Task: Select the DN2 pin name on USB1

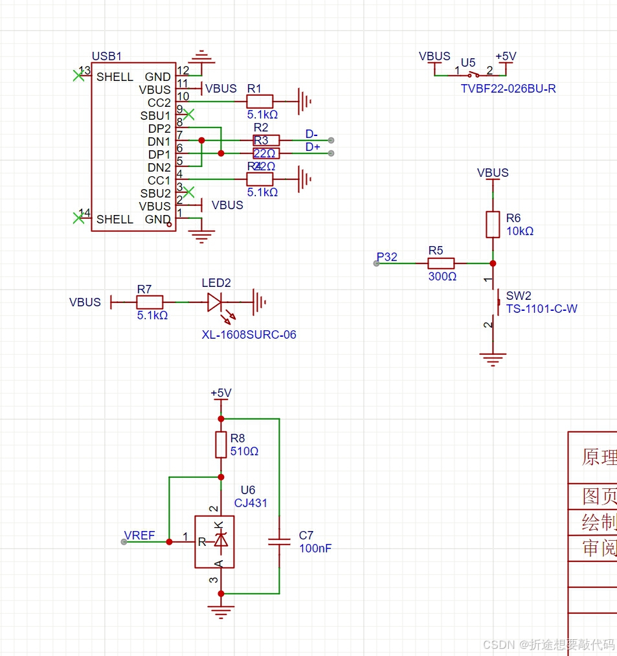Action: [159, 168]
